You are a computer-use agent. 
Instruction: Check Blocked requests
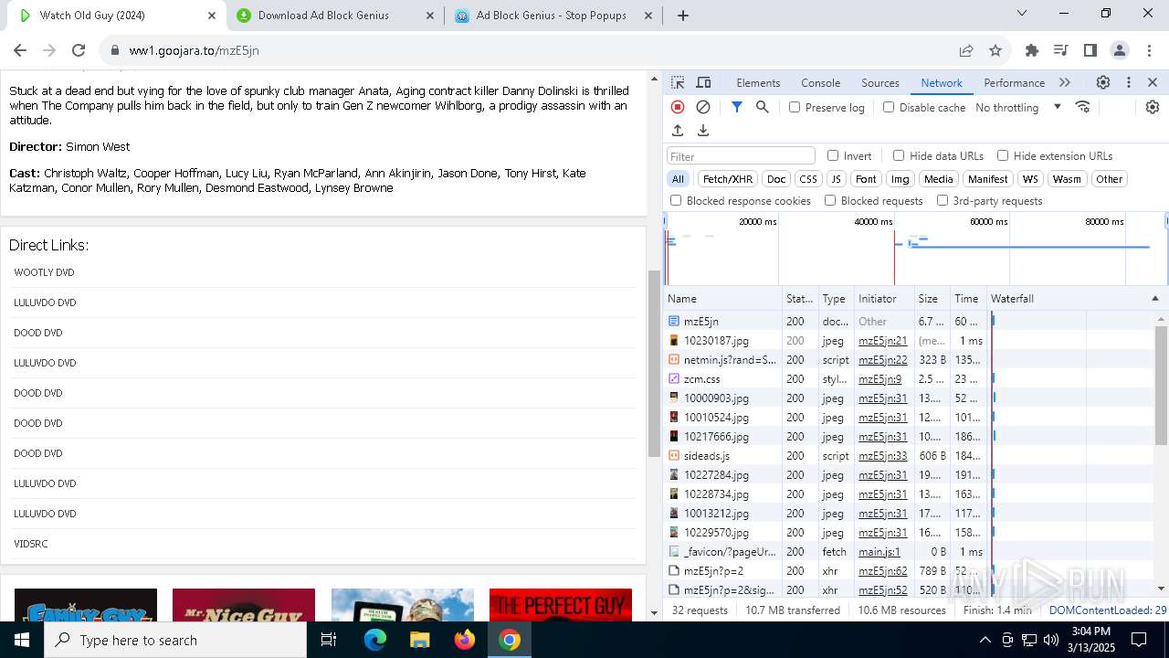[830, 200]
